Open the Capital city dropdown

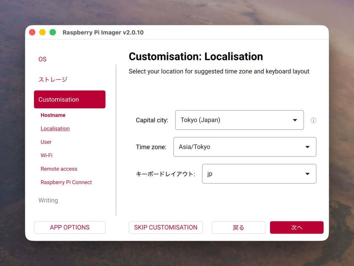tap(240, 120)
